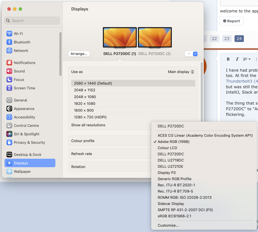The image size is (258, 232).
Task: Click the search magnifier icon
Action: [8, 21]
